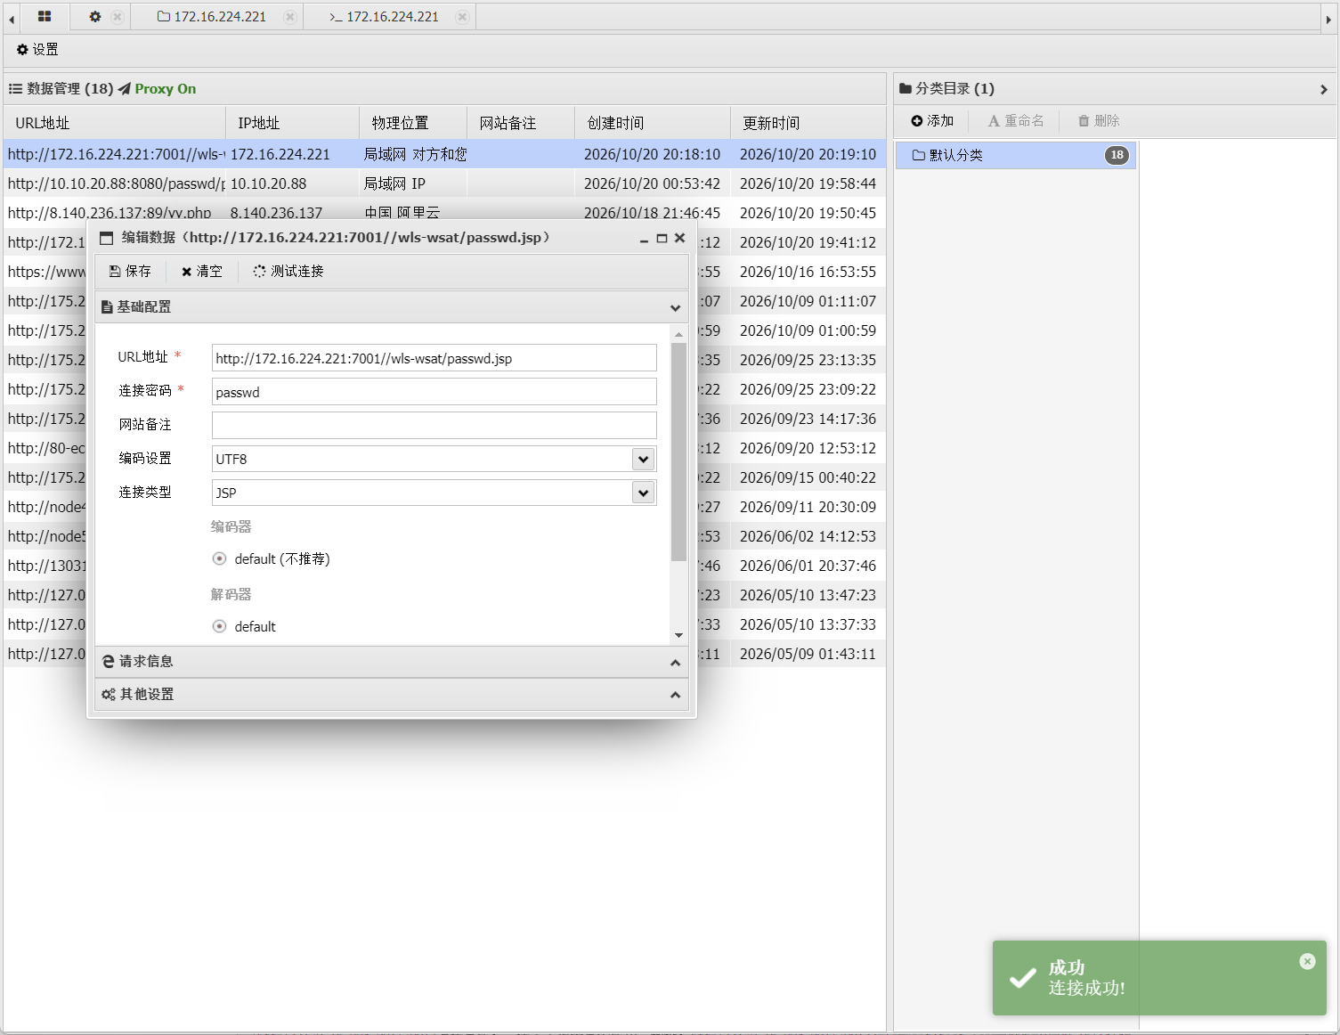Screen dimensions: 1340x1035
Task: Click the left tab scroll arrow
Action: tap(12, 19)
